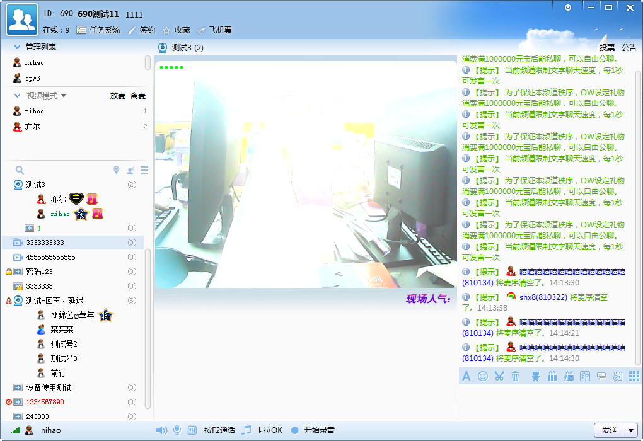Click the info icon on 14:13:38 shx8 message
This screenshot has height=441, width=643.
pyautogui.click(x=466, y=297)
